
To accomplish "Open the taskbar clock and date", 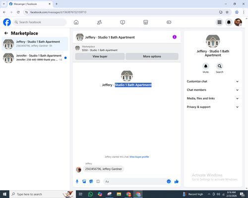I will click(x=231, y=194).
